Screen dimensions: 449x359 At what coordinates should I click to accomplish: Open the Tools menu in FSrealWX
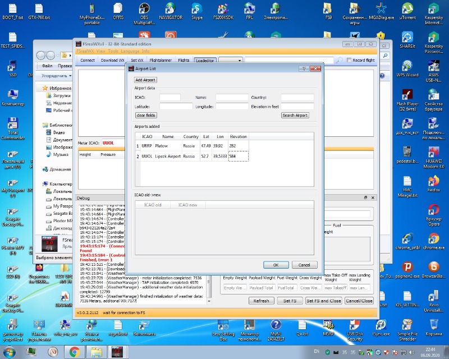coord(113,51)
